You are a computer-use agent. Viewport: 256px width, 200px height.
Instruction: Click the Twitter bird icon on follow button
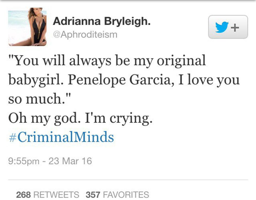[x=222, y=27]
